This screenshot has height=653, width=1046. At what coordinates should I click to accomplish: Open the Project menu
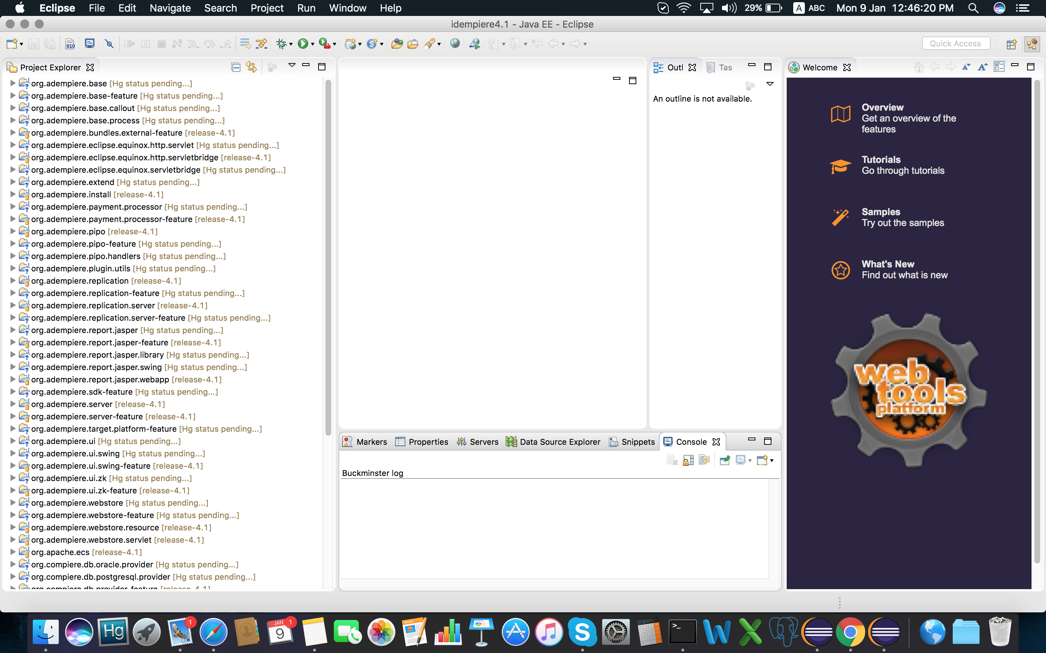267,8
